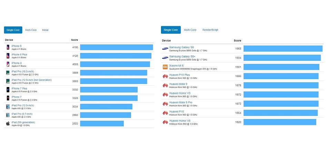Open the Huawei P10 Plus link
This screenshot has height=162, width=331.
click(x=179, y=75)
